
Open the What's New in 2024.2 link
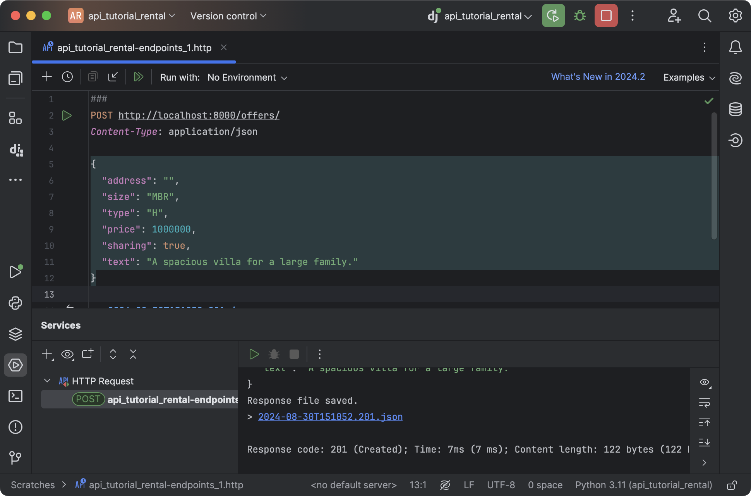click(598, 76)
